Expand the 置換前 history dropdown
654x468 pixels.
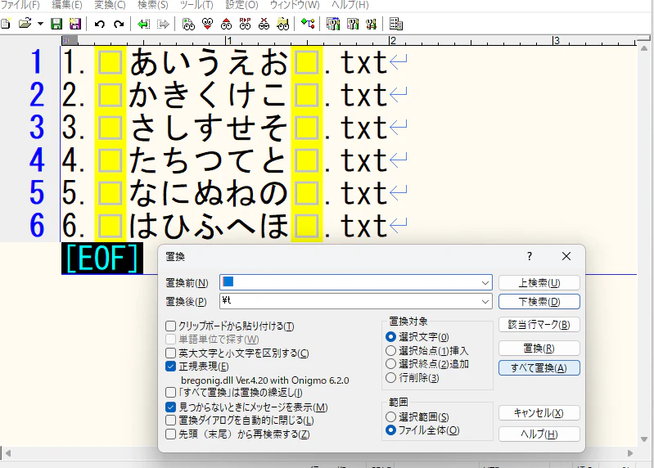485,283
